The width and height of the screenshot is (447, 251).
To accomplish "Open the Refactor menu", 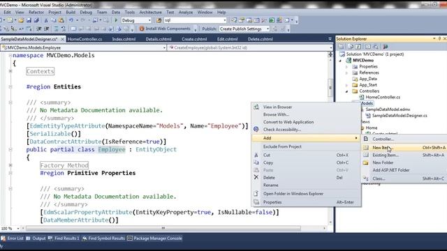I will tap(36, 13).
